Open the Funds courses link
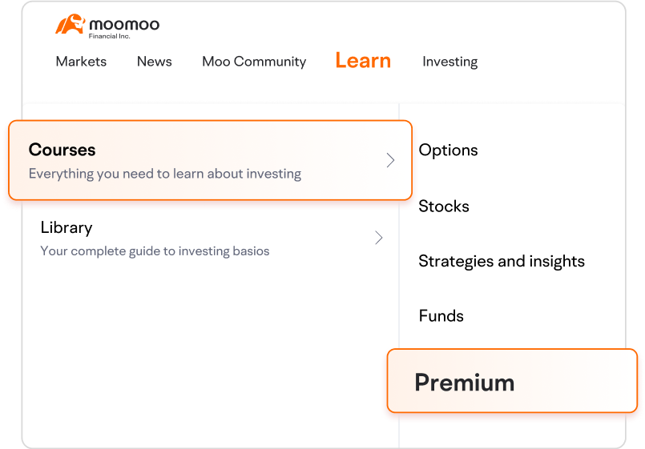 coord(441,316)
